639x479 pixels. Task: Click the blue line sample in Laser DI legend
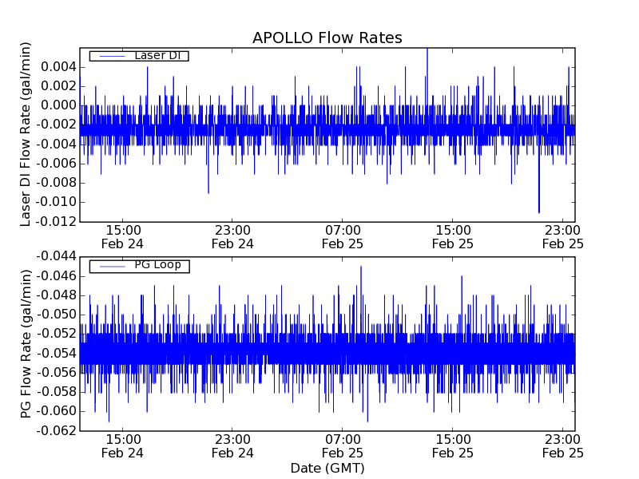(112, 56)
